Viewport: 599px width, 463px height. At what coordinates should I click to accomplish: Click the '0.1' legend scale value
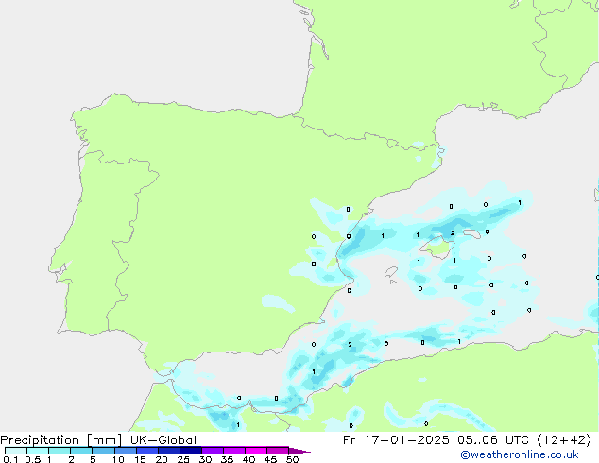[x=10, y=459]
